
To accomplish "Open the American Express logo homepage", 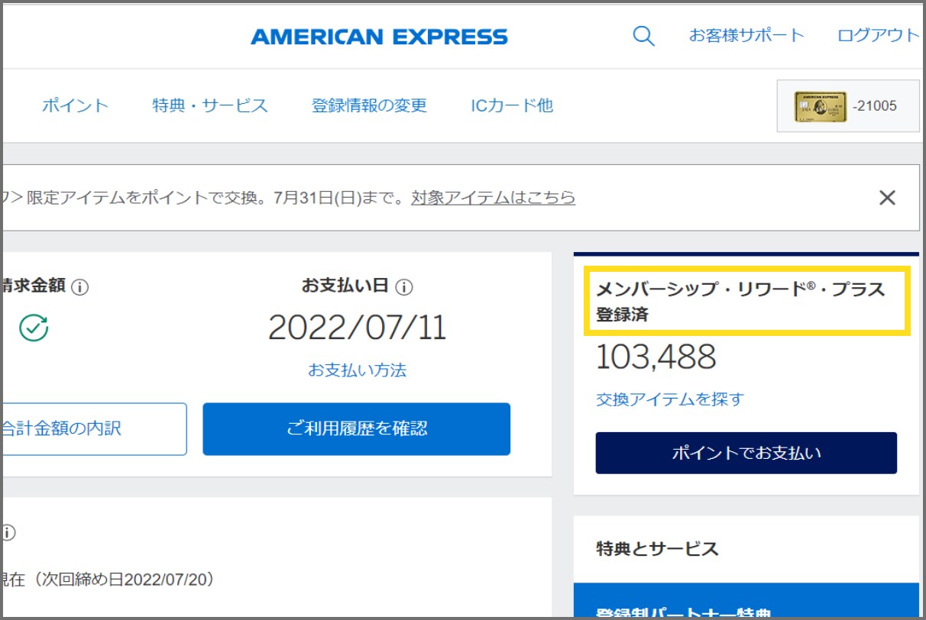I will point(379,37).
